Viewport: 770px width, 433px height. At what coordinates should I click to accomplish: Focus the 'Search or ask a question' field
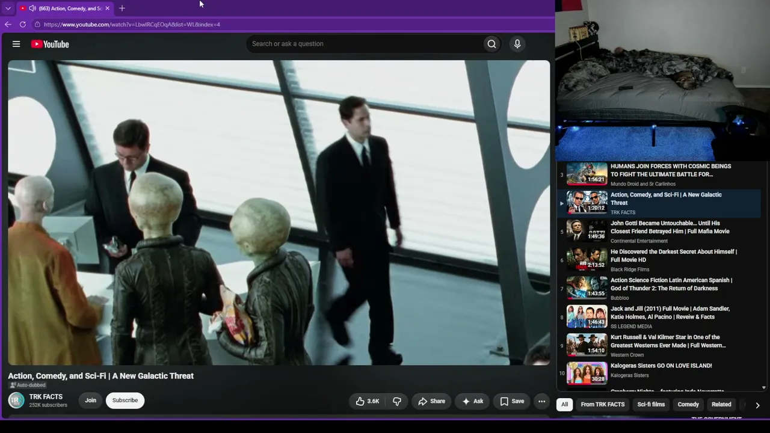point(364,44)
